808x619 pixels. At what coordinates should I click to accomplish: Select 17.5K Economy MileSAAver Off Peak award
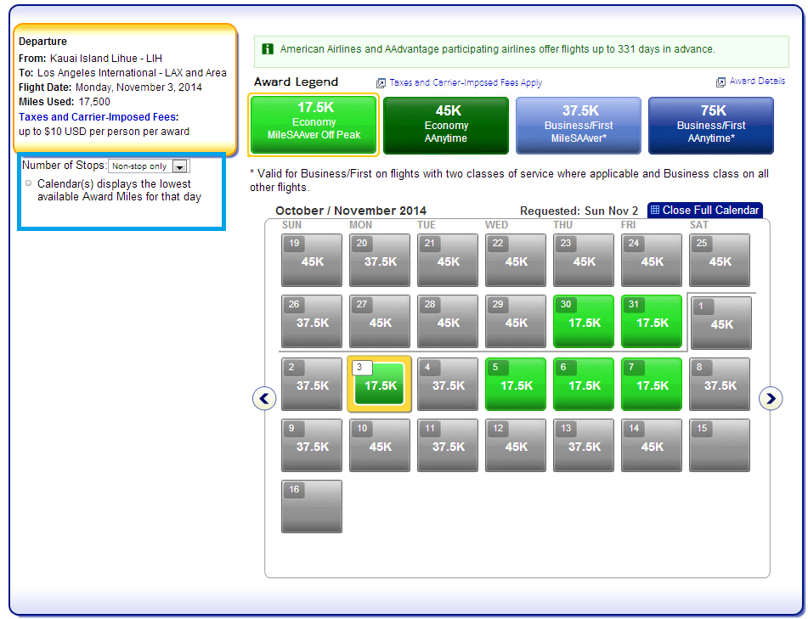click(314, 125)
